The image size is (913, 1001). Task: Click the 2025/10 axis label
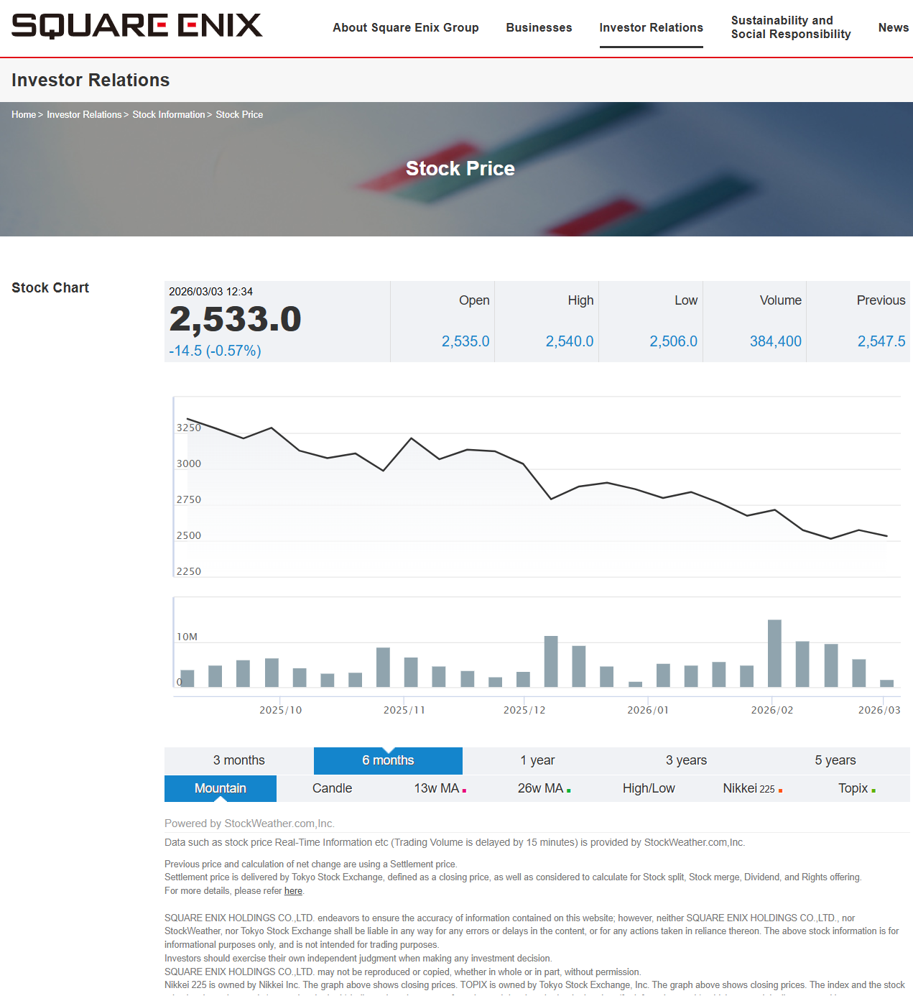point(280,710)
